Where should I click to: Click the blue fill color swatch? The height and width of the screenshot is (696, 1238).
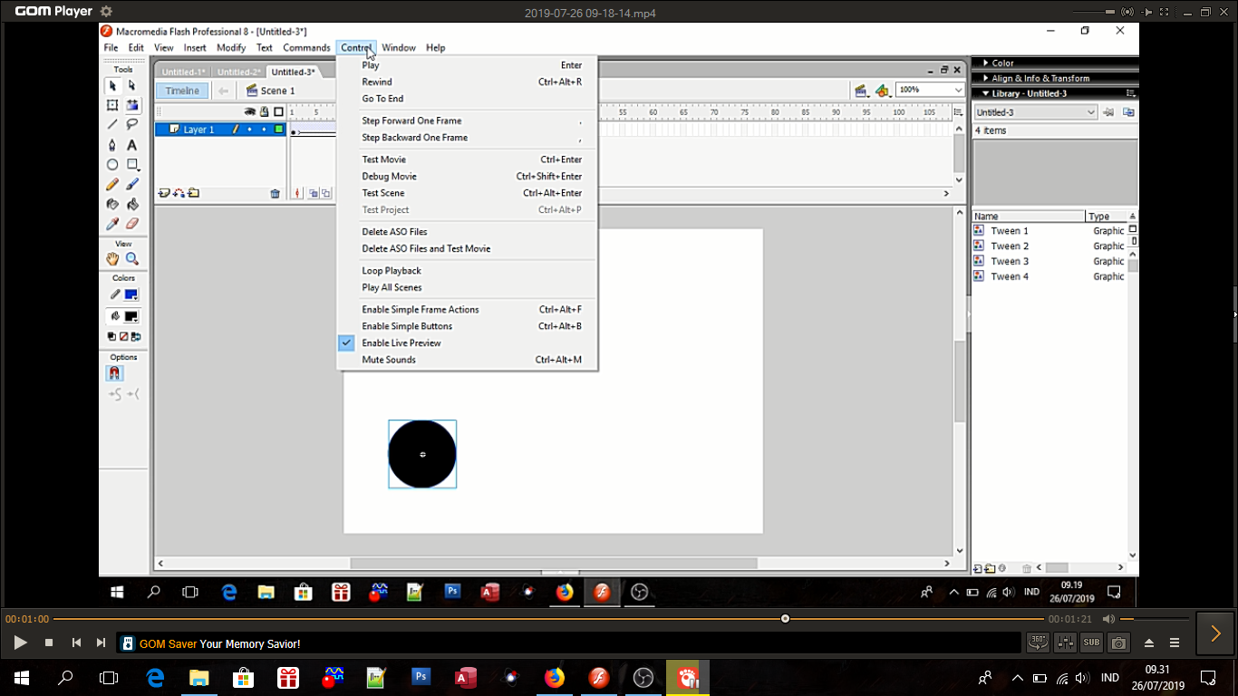(x=131, y=295)
